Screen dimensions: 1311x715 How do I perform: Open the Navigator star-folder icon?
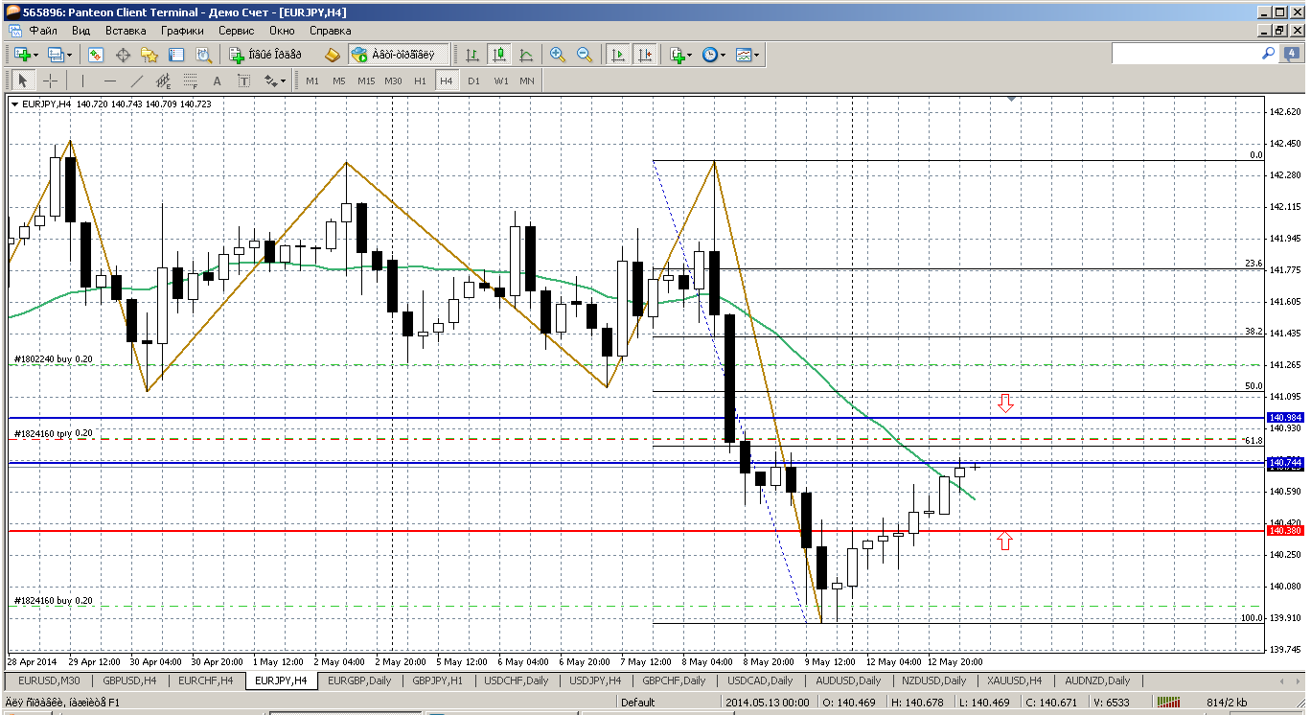click(149, 56)
